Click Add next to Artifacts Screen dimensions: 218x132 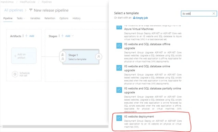click(x=32, y=36)
